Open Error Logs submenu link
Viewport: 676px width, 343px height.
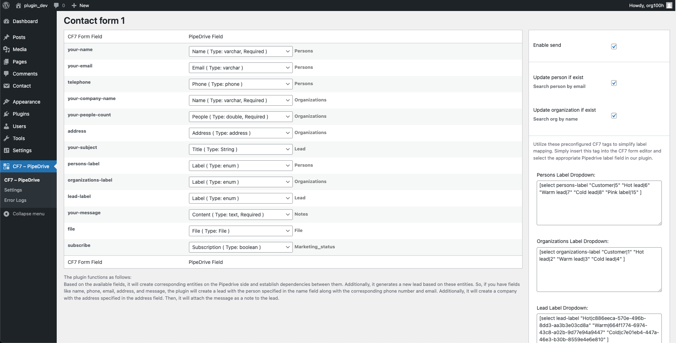[x=15, y=200]
